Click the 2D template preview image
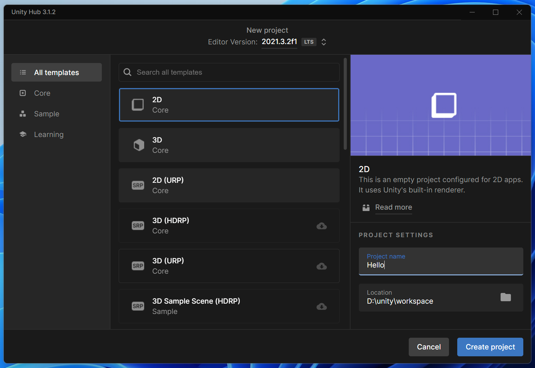535x368 pixels. click(x=441, y=105)
